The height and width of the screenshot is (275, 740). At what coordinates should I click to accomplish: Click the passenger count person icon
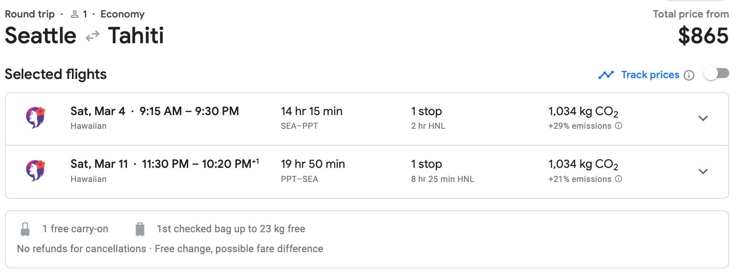[75, 15]
